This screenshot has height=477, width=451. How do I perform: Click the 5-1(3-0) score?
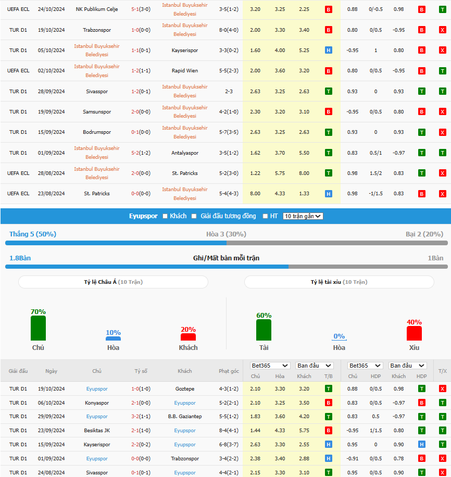point(141,9)
